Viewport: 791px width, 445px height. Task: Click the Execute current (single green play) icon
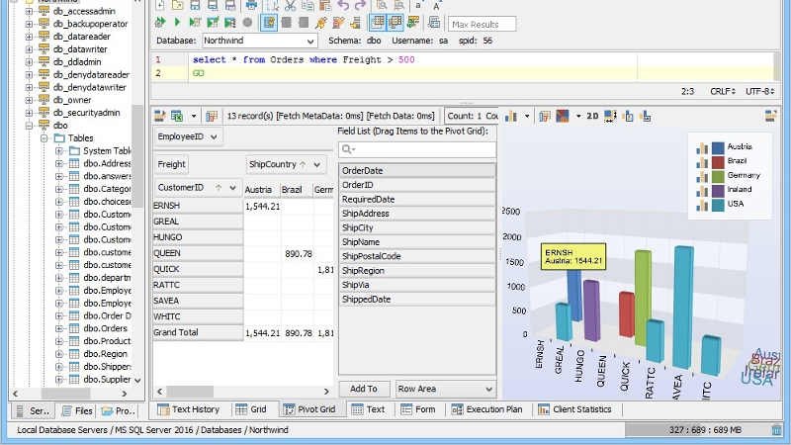click(177, 22)
